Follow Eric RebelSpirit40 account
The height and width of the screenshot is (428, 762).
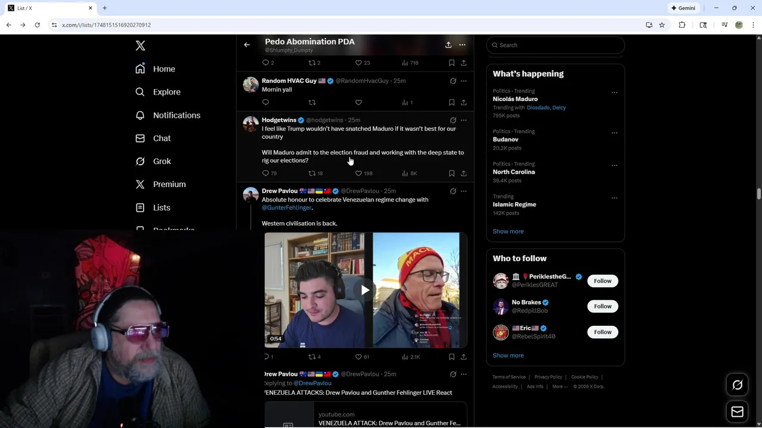pyautogui.click(x=602, y=332)
